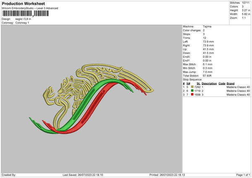Click the red thread color swatch
Screen dimensions: 252x178
(193, 95)
